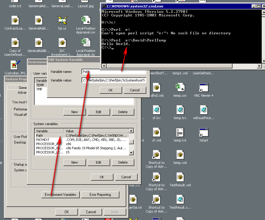The width and height of the screenshot is (265, 220).
Task: Select the Xstart shortcut icon
Action: pos(204,133)
